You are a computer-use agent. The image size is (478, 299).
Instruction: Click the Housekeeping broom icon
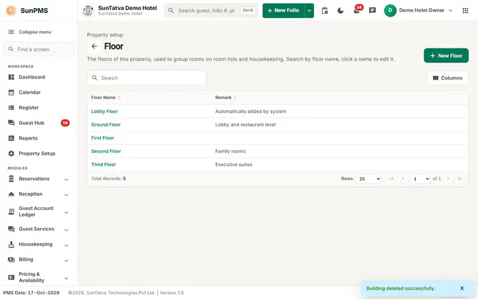(x=11, y=245)
